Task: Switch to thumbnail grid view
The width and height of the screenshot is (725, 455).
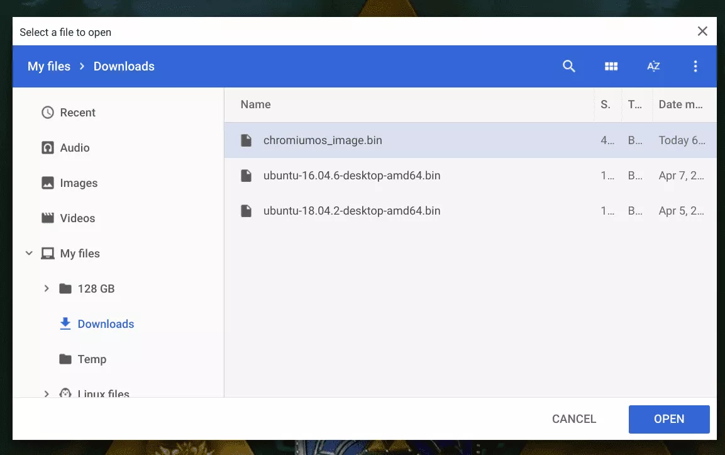Action: tap(611, 67)
